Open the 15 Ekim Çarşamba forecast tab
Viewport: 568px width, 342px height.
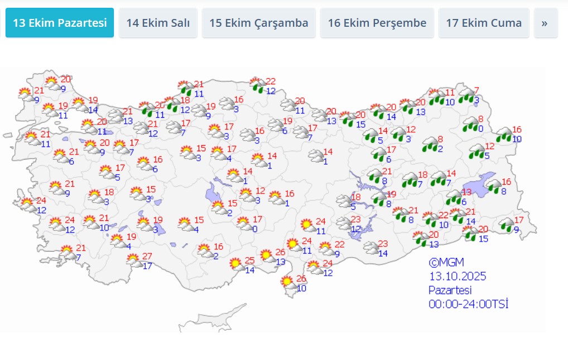(x=258, y=23)
